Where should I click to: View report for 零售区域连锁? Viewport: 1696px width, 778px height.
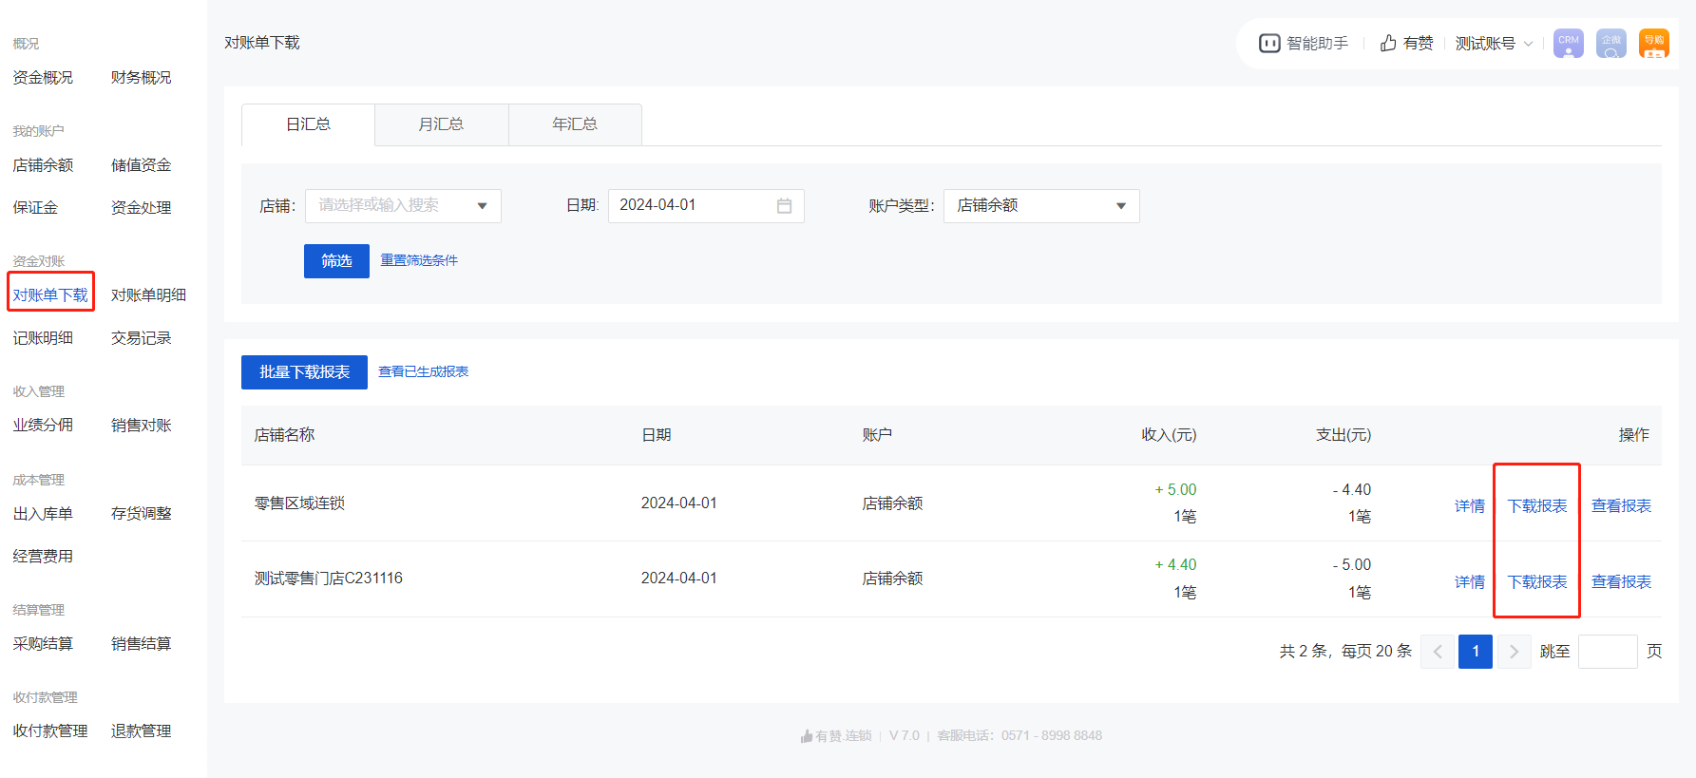tap(1621, 506)
